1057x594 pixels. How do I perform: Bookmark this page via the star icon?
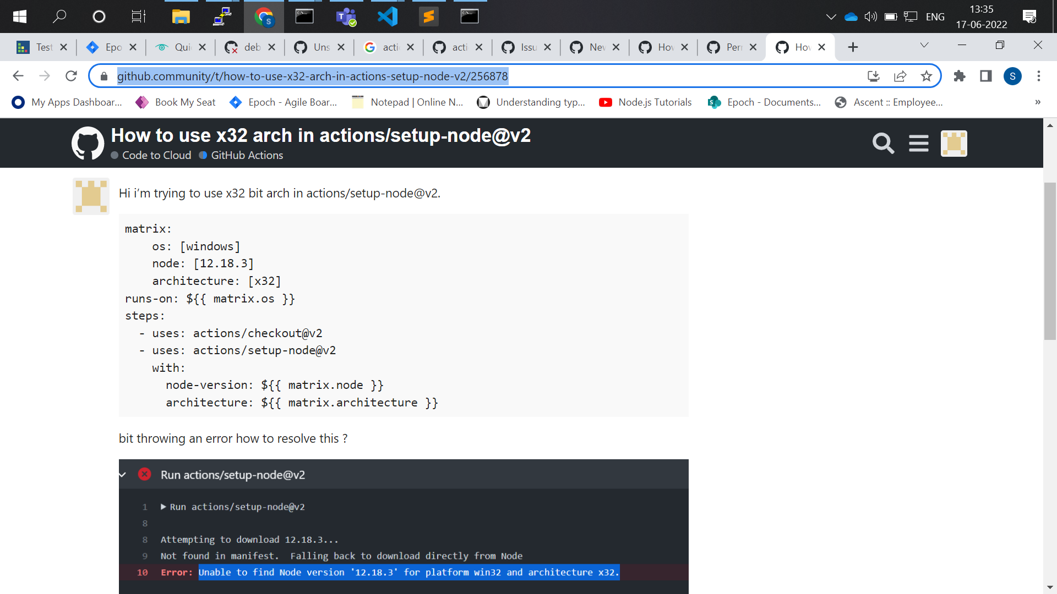coord(927,76)
